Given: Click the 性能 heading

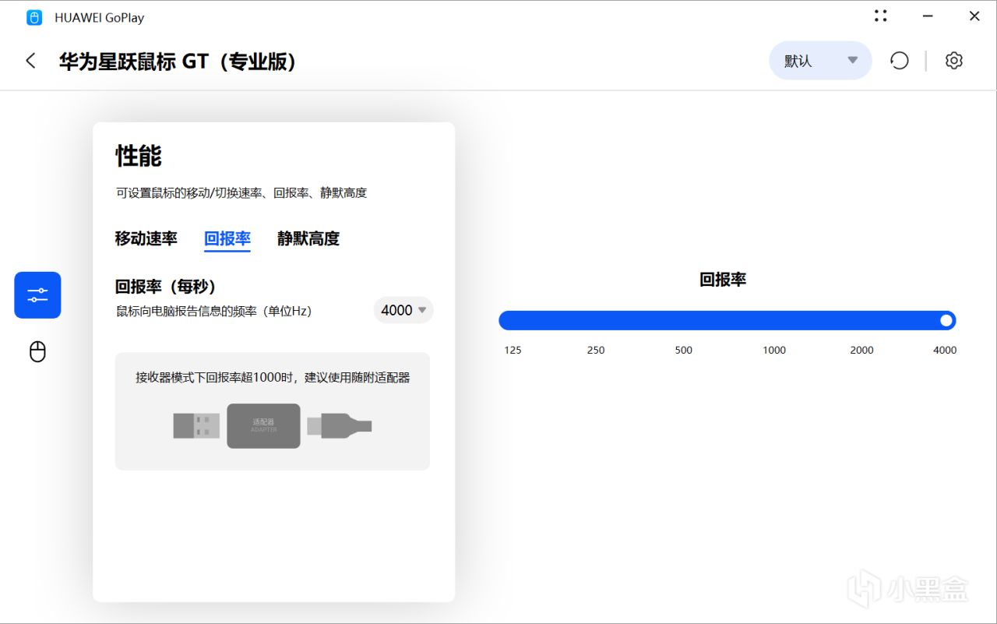Looking at the screenshot, I should click(139, 156).
